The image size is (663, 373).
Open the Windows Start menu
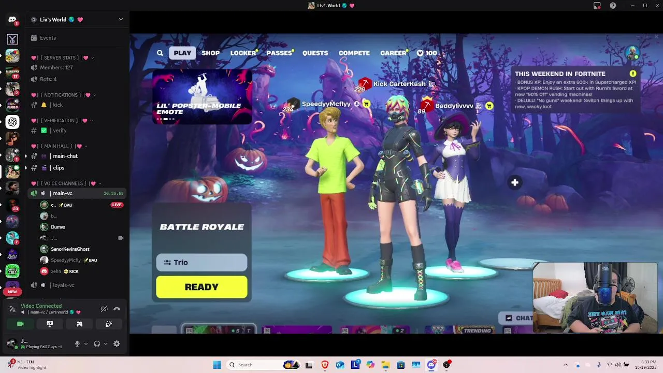[217, 365]
